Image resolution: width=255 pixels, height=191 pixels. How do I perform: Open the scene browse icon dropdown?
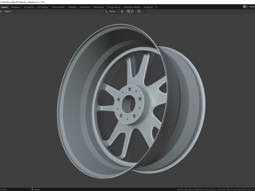pyautogui.click(x=245, y=7)
